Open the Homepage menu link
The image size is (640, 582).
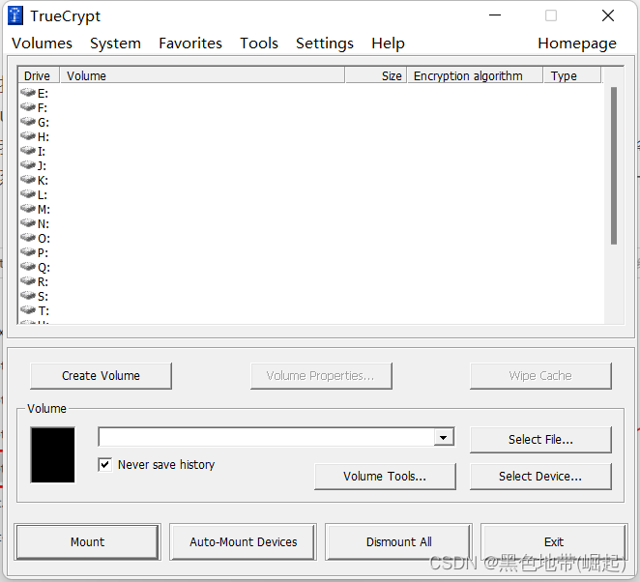coord(577,44)
